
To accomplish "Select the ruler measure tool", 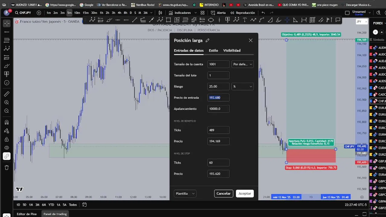I will click(7, 94).
